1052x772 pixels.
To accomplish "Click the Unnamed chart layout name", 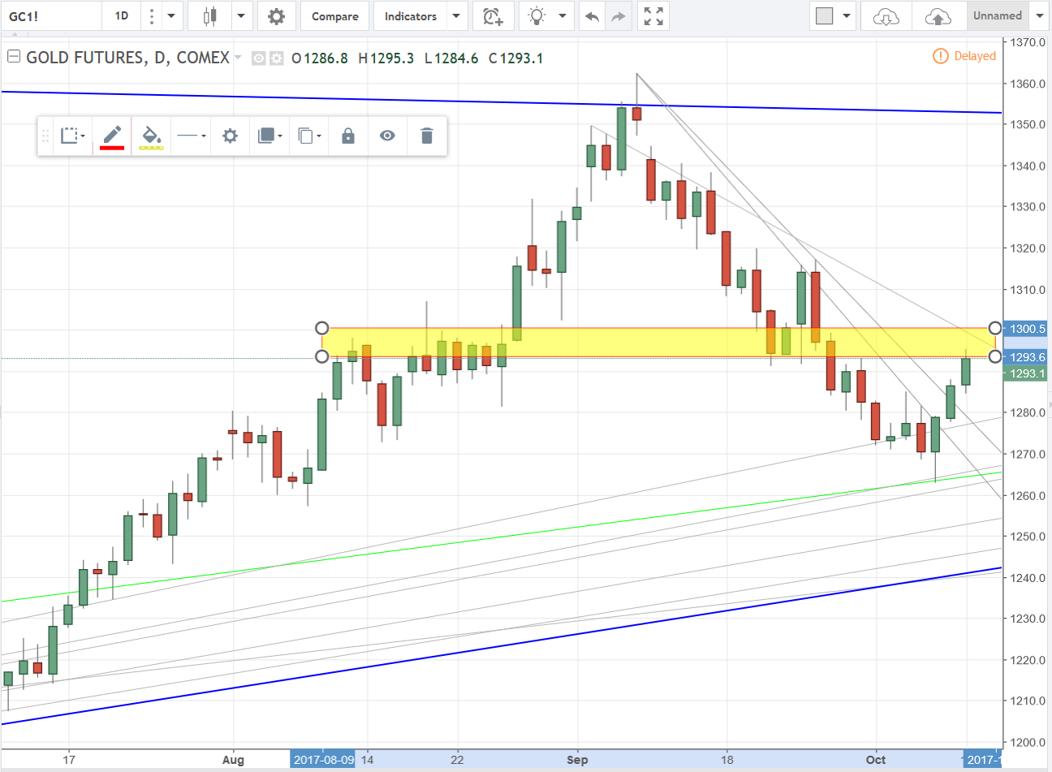I will point(998,16).
